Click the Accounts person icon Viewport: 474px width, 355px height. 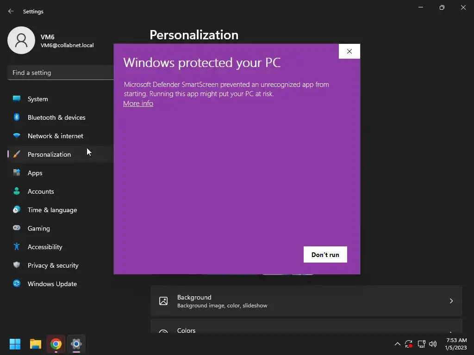(x=17, y=191)
